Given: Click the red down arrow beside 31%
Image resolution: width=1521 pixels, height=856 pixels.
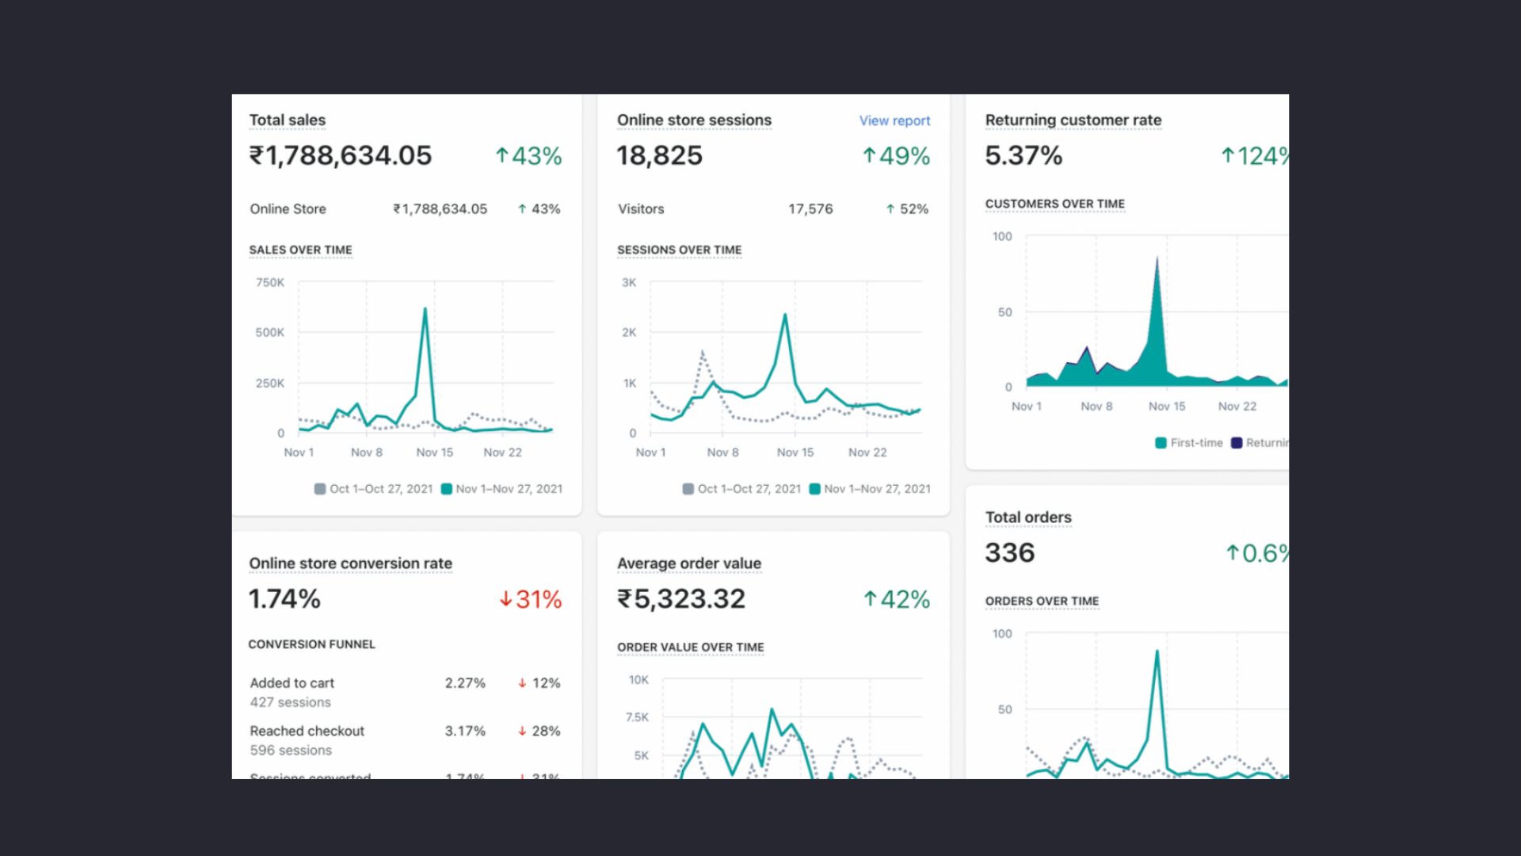Looking at the screenshot, I should [505, 599].
